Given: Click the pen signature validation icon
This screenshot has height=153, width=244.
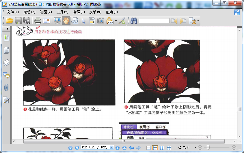Looking at the screenshot, I should [x=122, y=21].
